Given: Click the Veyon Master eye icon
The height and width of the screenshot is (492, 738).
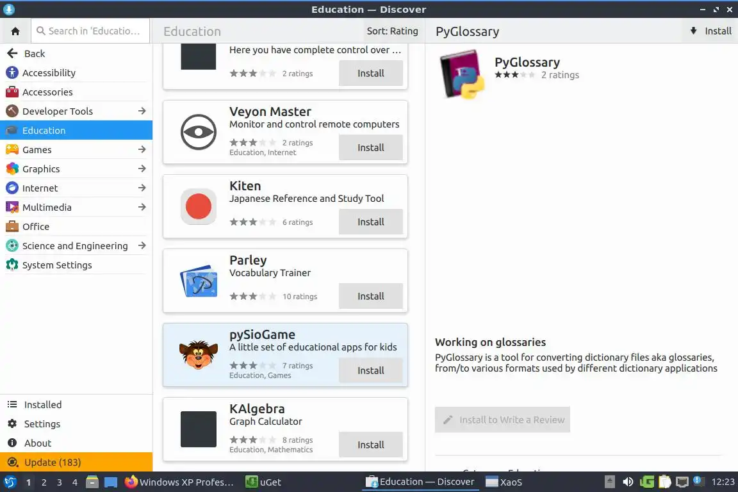Looking at the screenshot, I should pyautogui.click(x=199, y=132).
